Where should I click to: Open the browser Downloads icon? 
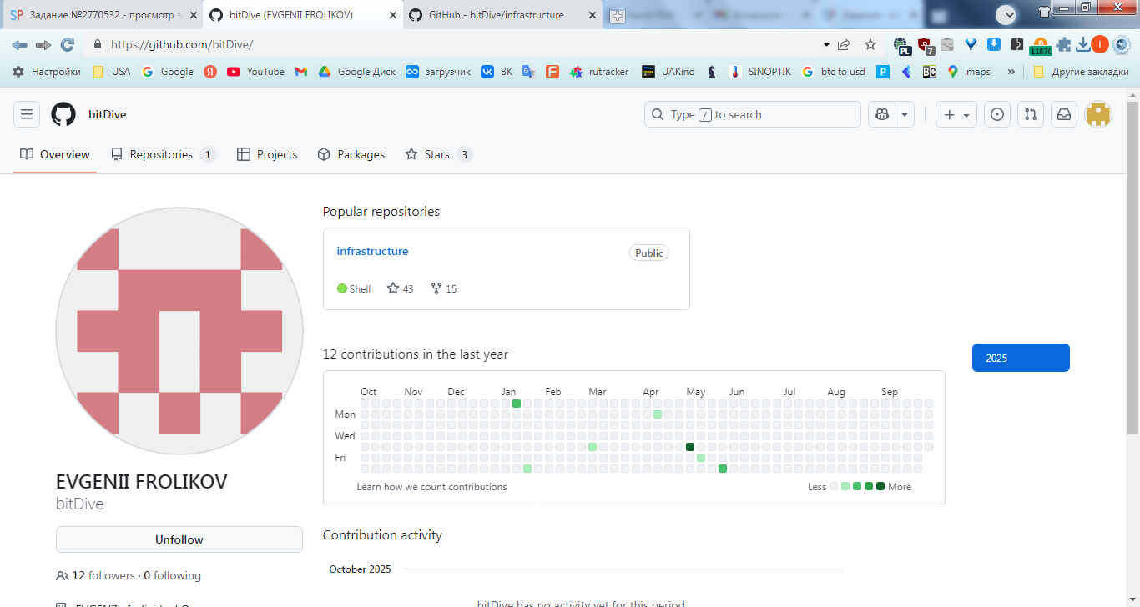(x=1082, y=44)
